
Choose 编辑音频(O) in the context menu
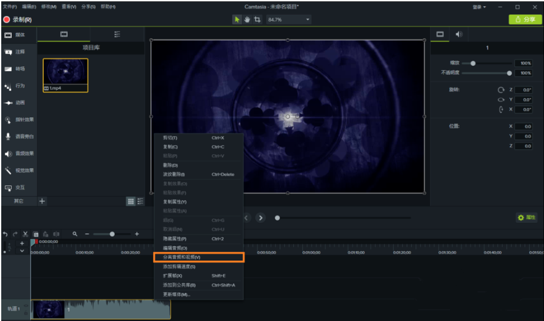click(x=199, y=248)
